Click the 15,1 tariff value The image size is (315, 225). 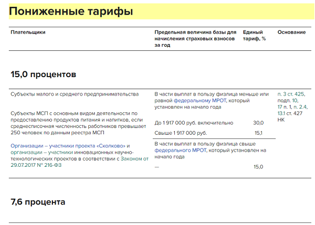[x=258, y=133]
